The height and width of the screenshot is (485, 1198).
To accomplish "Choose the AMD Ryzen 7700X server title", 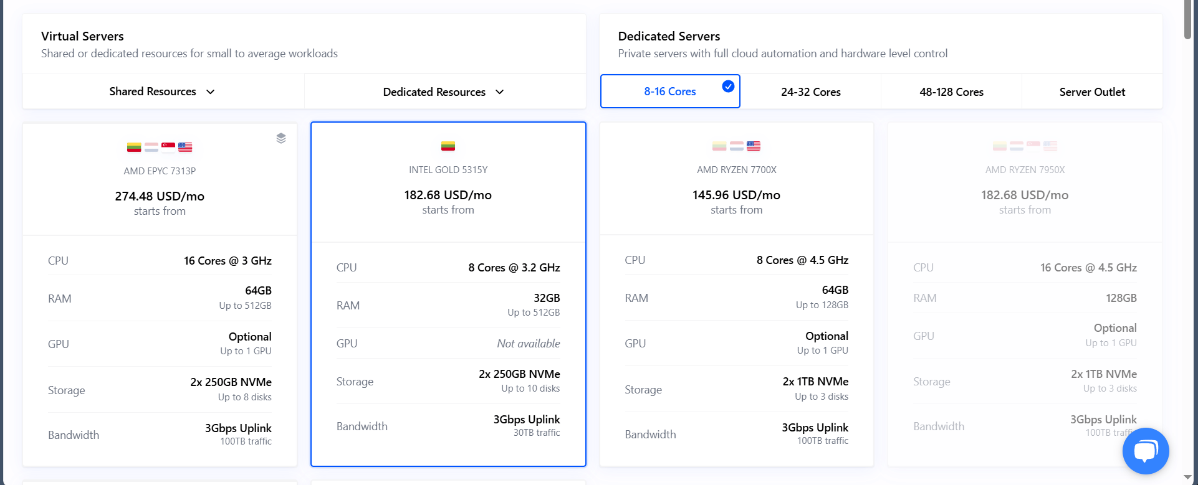I will [x=736, y=170].
